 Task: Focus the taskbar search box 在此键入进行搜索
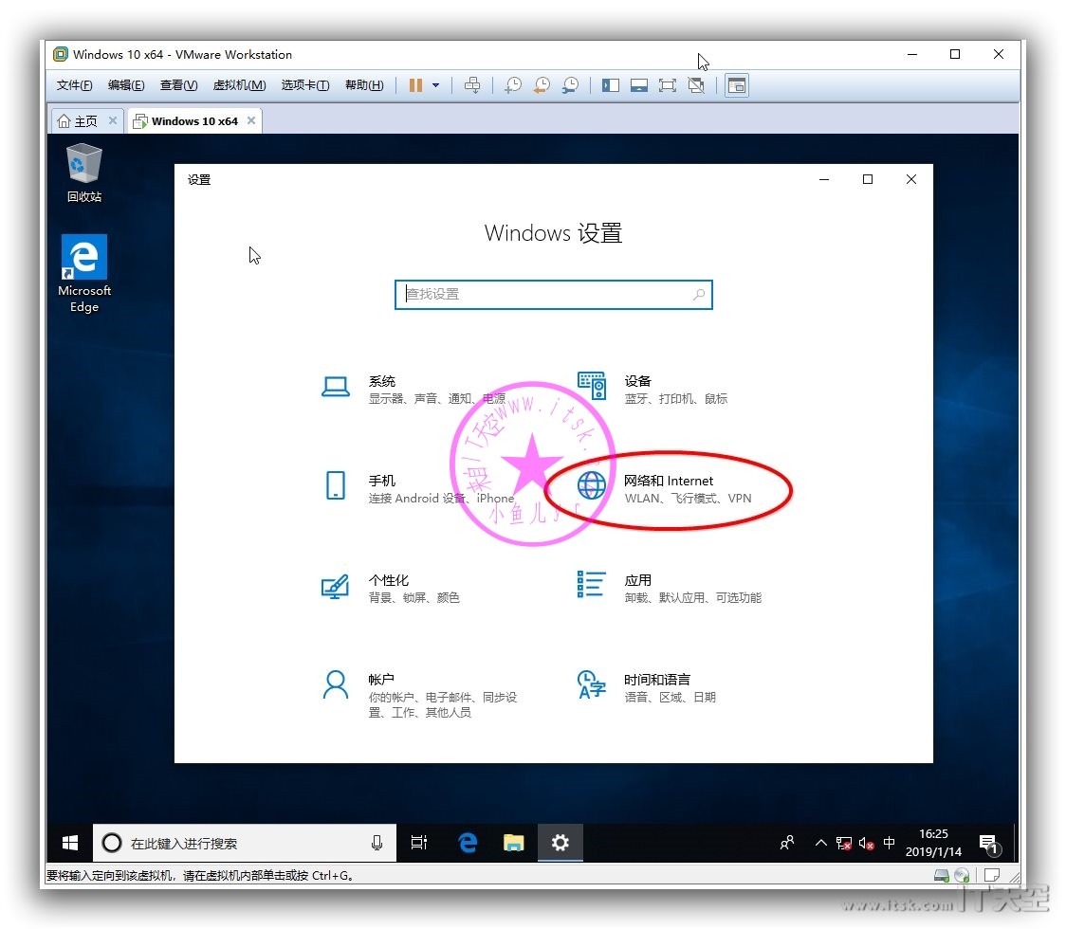click(x=244, y=843)
